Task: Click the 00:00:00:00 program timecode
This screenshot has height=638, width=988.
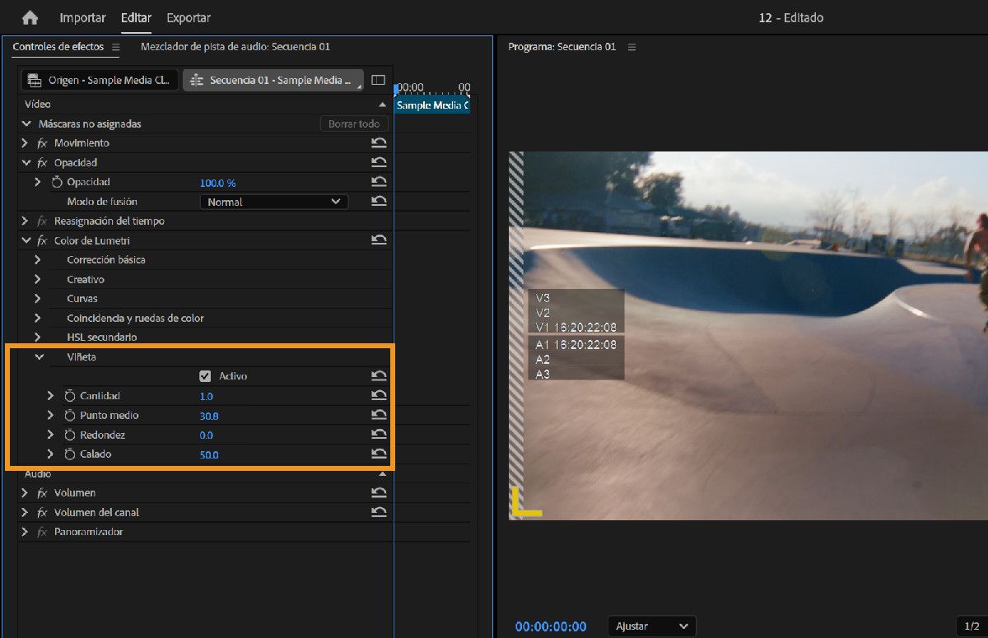Action: (551, 626)
